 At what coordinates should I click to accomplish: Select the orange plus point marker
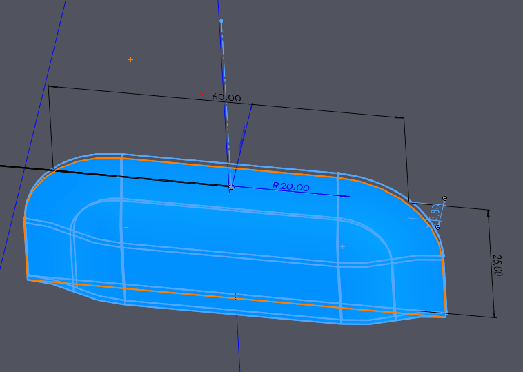point(130,60)
